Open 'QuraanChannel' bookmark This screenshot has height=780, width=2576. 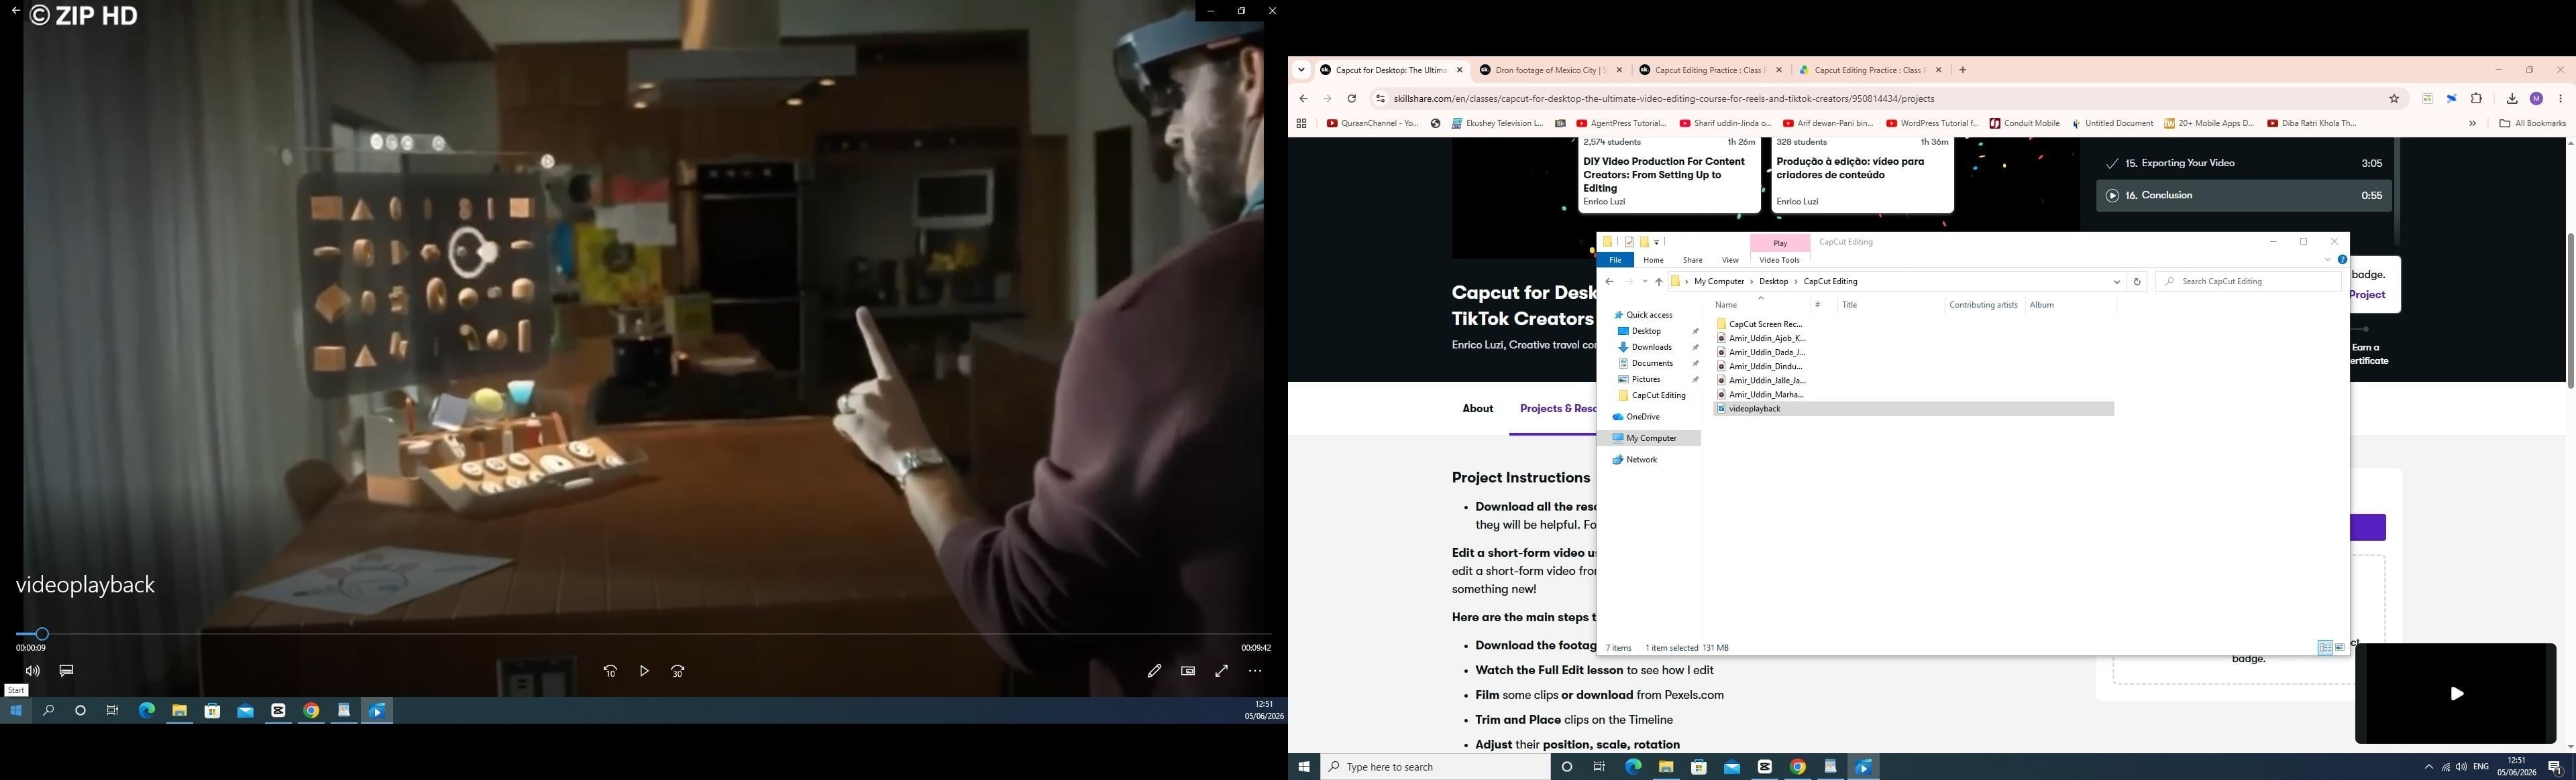click(x=1372, y=124)
